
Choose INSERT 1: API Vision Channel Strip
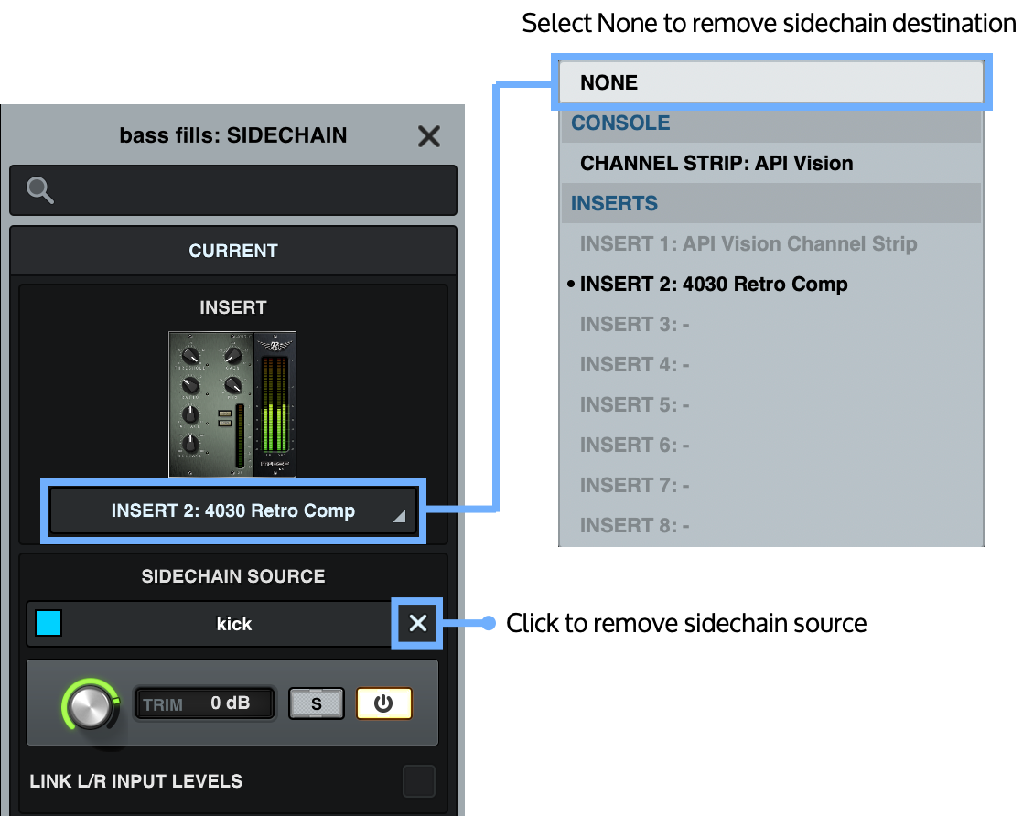coord(771,244)
